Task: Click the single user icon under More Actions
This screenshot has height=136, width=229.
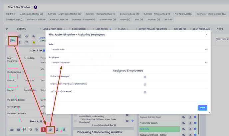Action: click(x=57, y=130)
